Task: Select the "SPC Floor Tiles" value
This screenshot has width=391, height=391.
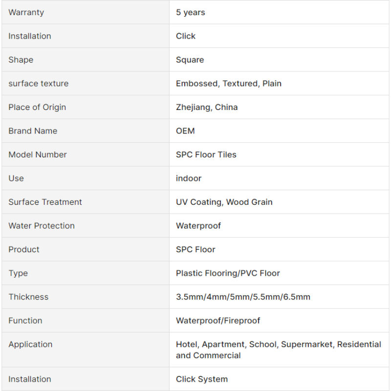Action: (206, 154)
